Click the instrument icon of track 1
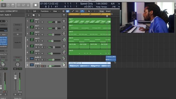This screenshot has width=176, height=99. click(x=32, y=21)
